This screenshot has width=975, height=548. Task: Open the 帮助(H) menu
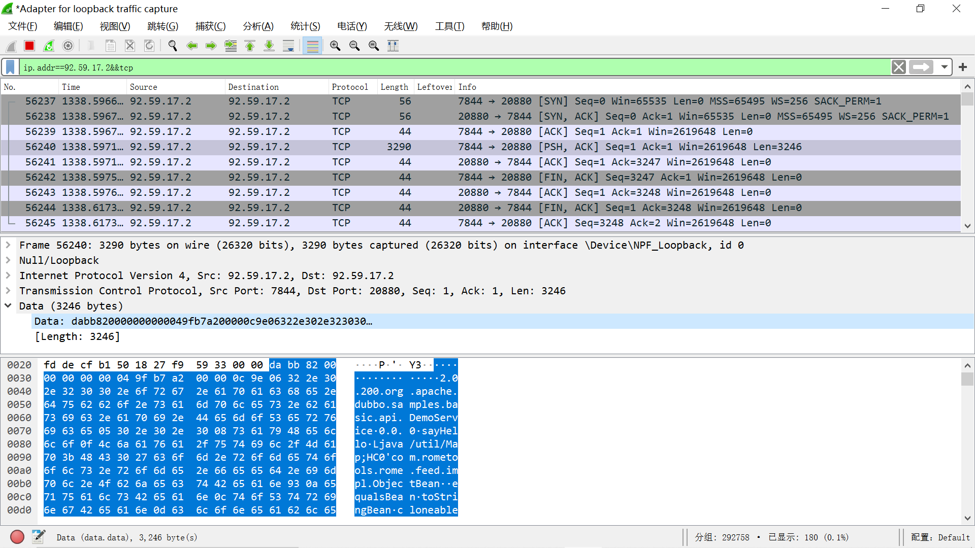(497, 26)
